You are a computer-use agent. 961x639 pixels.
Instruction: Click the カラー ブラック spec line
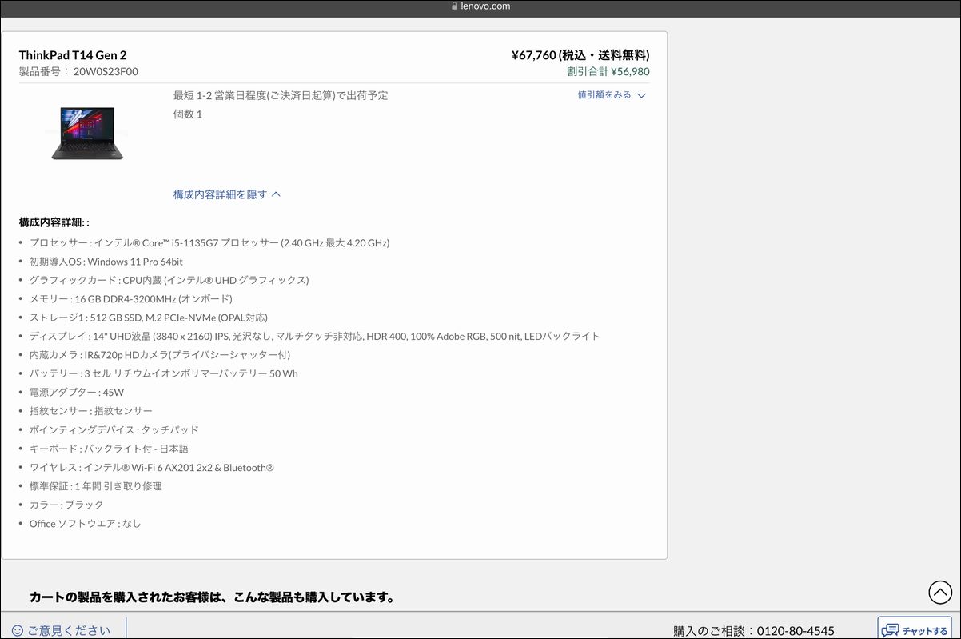66,505
